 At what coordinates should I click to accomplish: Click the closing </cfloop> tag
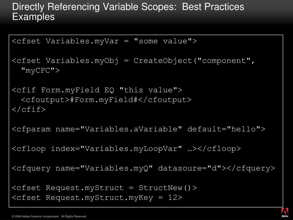tap(219, 149)
